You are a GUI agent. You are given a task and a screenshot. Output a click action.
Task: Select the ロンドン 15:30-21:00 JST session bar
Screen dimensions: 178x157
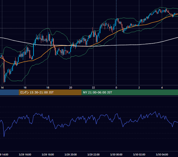[x=50, y=92]
